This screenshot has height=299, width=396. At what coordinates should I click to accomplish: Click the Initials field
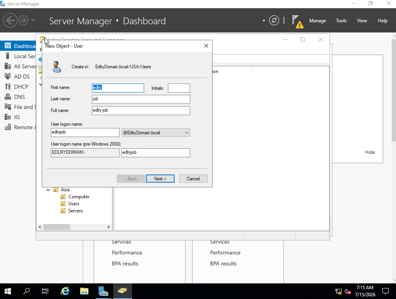(179, 88)
